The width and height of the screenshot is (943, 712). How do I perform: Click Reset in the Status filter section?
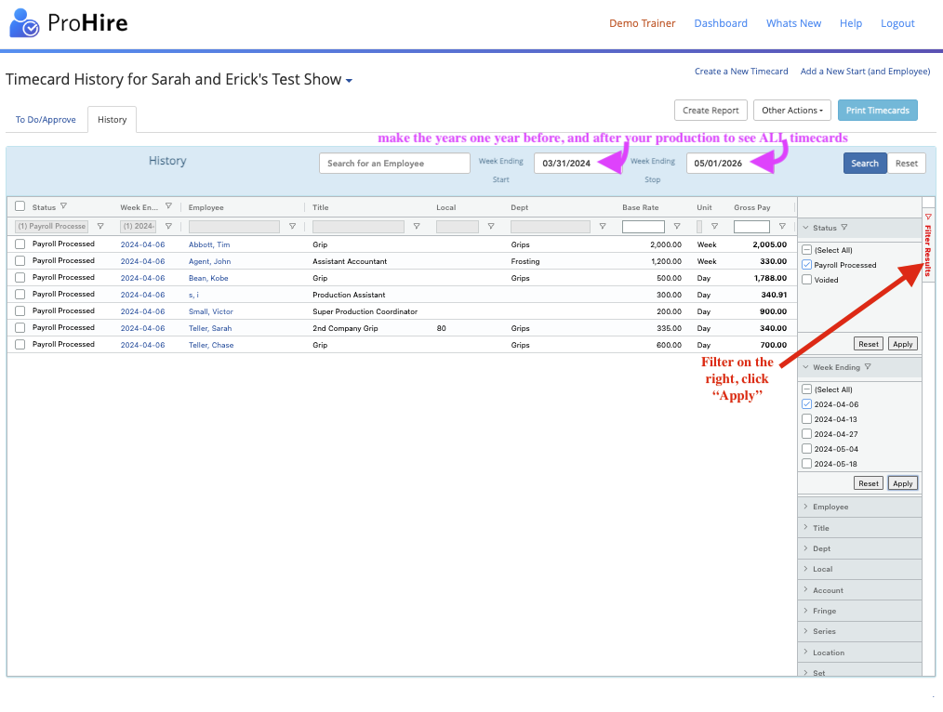[x=869, y=344]
